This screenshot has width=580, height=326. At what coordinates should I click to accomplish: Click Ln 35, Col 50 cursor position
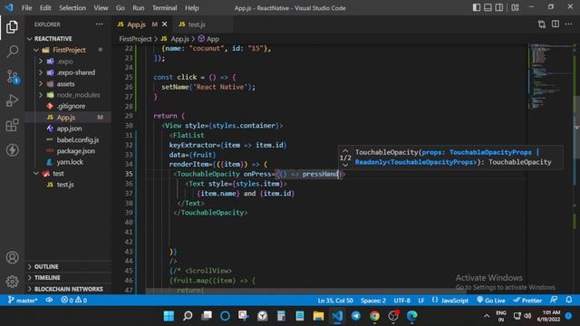(x=335, y=301)
